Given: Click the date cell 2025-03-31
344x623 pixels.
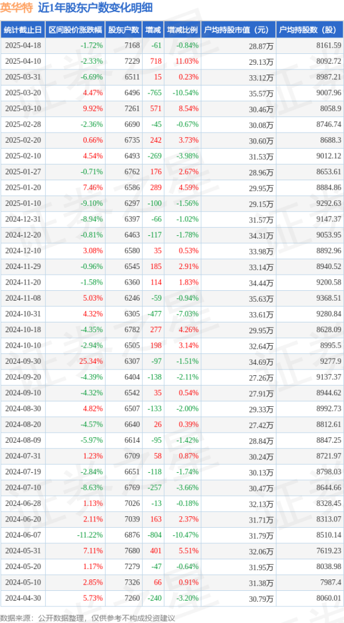Looking at the screenshot, I should 24,77.
